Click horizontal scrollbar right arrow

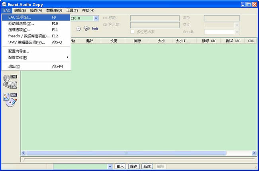coord(254,153)
